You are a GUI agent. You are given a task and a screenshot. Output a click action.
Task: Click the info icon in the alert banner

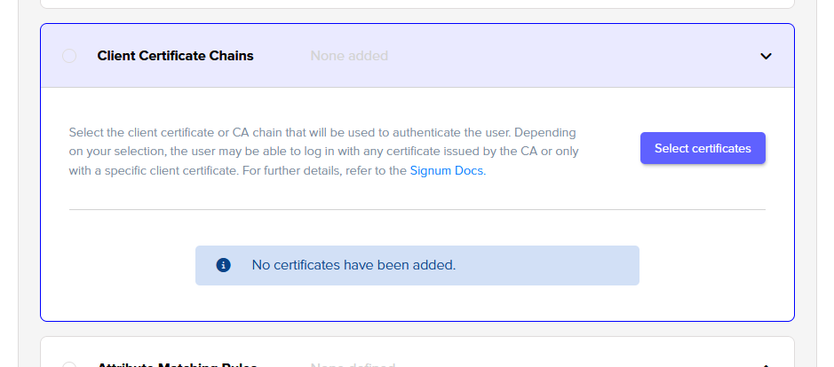pyautogui.click(x=224, y=265)
